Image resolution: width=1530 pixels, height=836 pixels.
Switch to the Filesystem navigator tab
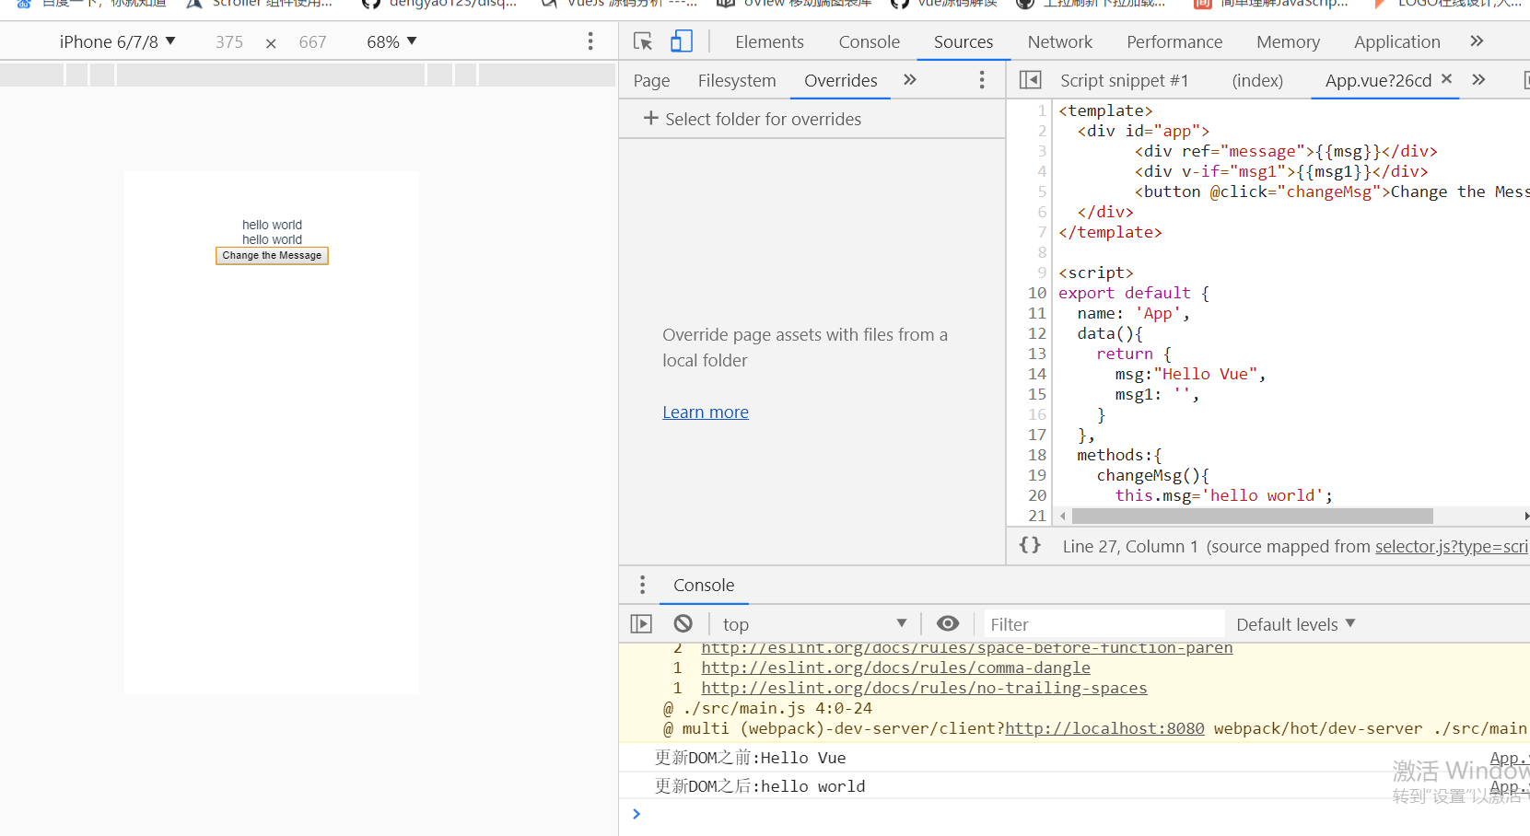[737, 80]
